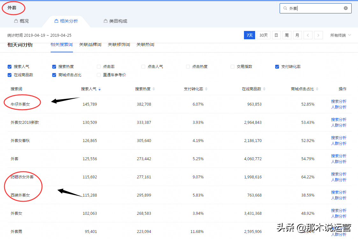The height and width of the screenshot is (239, 358).
Task: Click 人群分析 link for 外套男
Action: pyautogui.click(x=339, y=235)
